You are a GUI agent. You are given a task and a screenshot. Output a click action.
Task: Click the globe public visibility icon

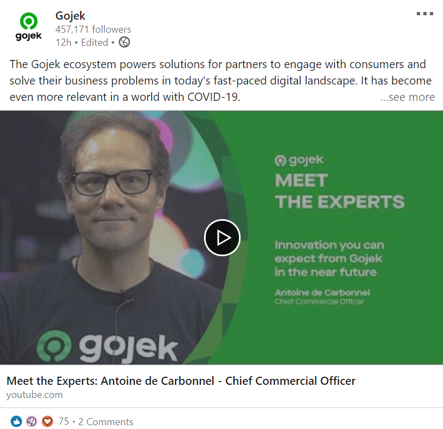(124, 43)
